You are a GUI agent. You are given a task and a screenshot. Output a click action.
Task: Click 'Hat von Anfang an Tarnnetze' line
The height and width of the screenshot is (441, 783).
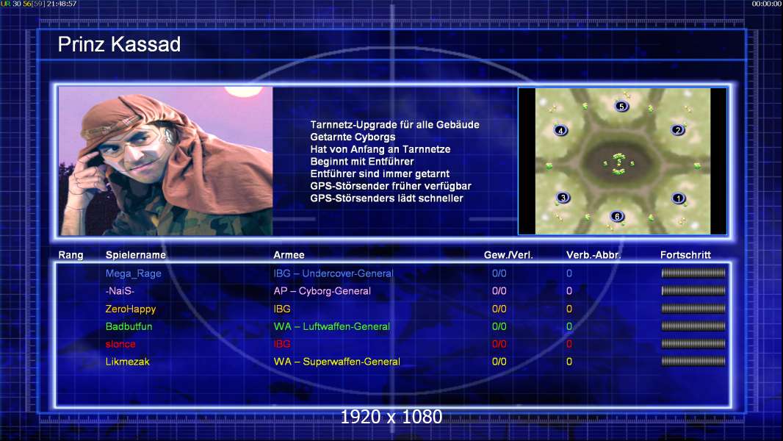(380, 149)
